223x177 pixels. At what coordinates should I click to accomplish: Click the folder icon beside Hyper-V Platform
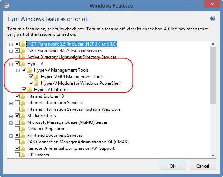30,90
